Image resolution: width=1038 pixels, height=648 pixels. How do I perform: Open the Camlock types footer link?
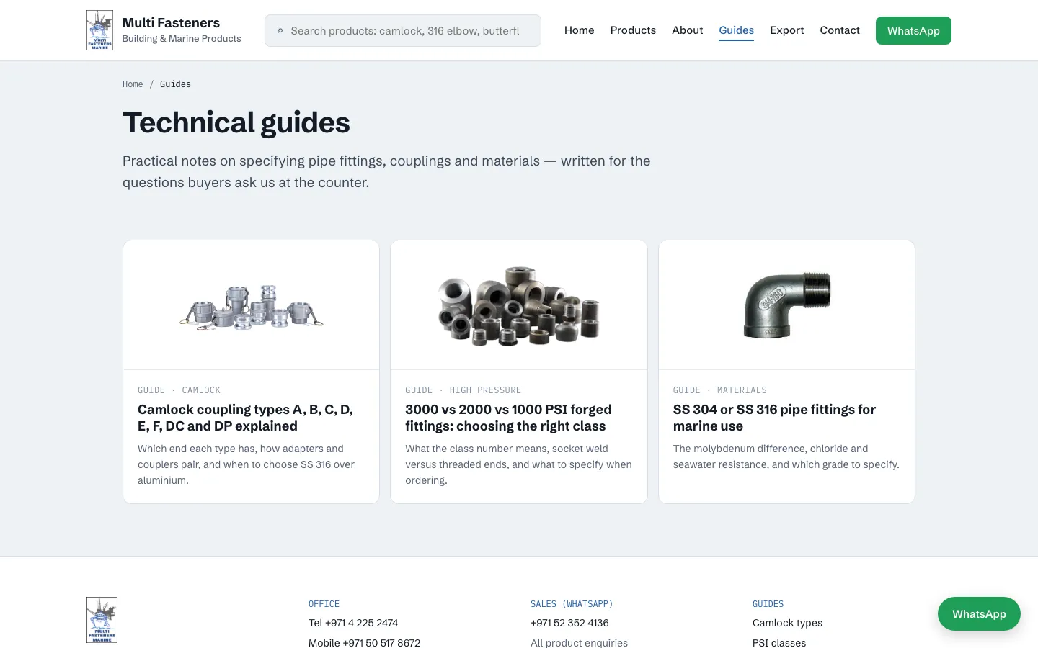tap(787, 623)
